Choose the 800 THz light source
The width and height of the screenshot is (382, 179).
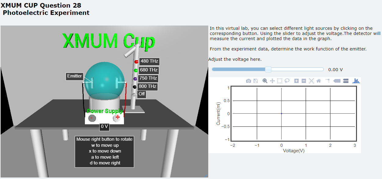(134, 87)
